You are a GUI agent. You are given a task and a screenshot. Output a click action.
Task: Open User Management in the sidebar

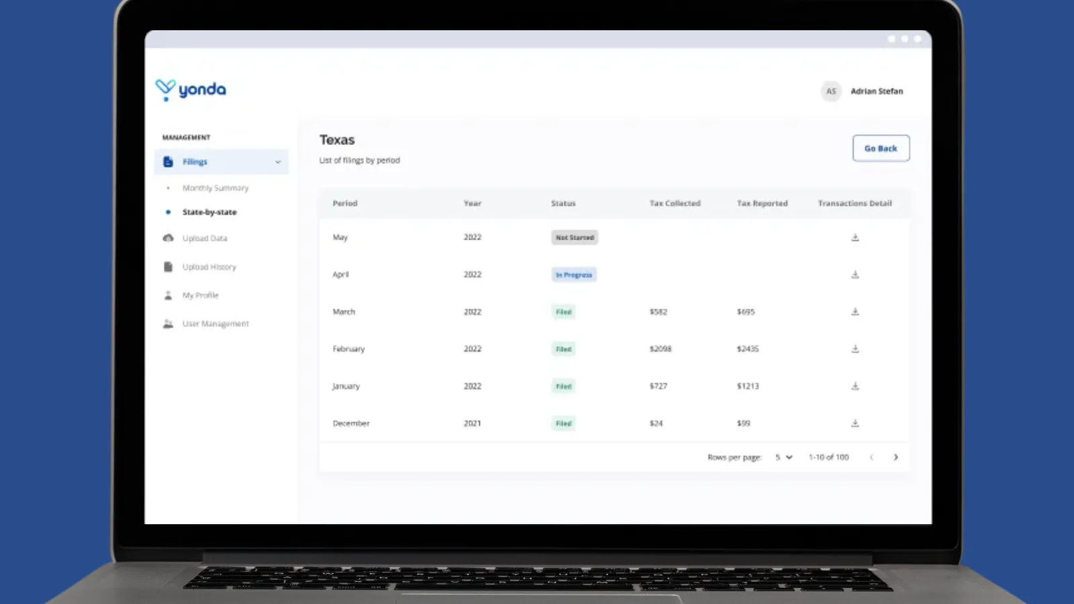tap(215, 323)
